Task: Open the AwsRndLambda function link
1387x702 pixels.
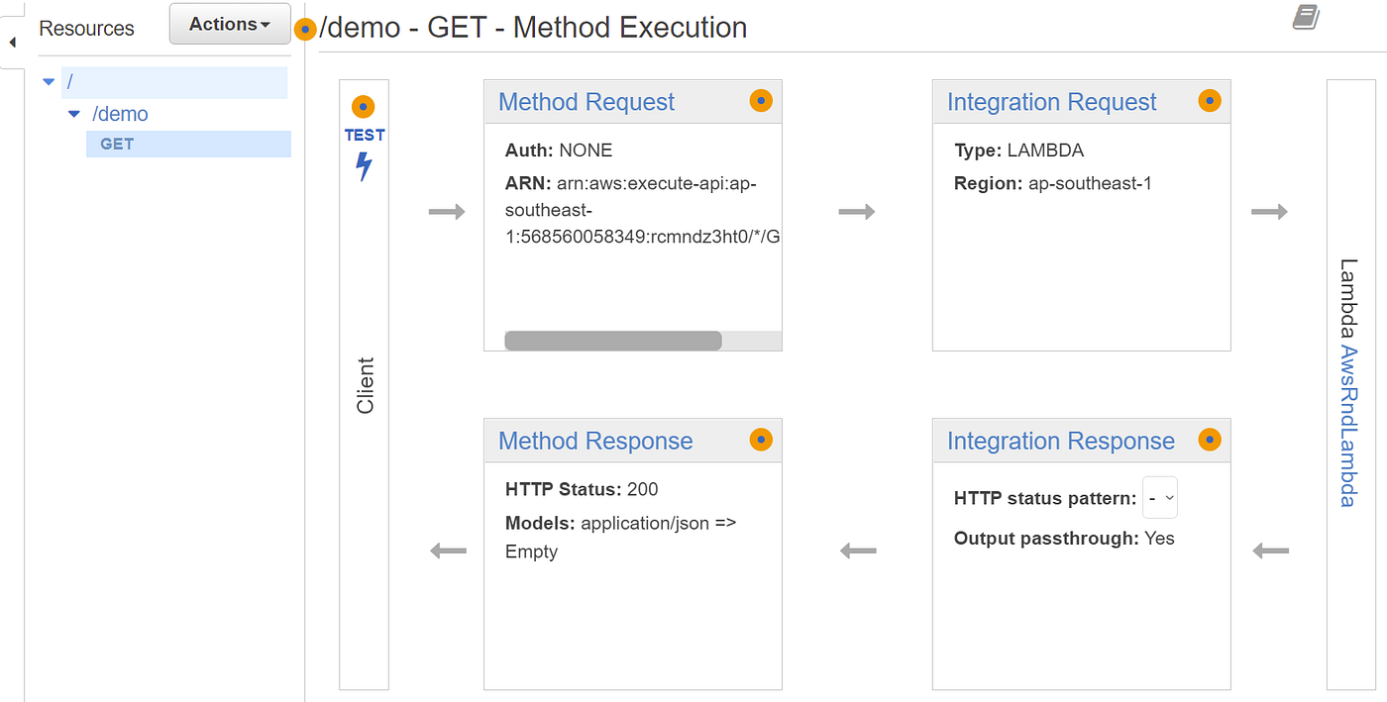Action: pyautogui.click(x=1347, y=427)
